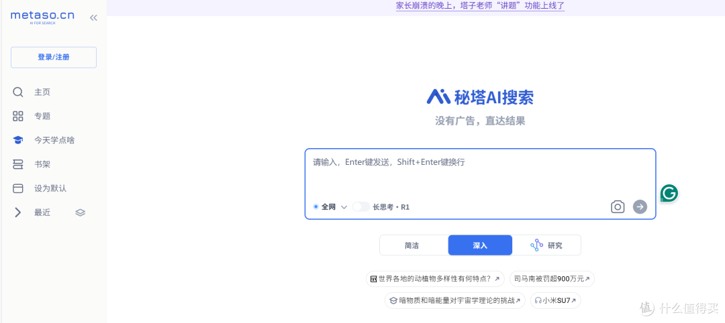The height and width of the screenshot is (323, 725).
Task: Open 书架 bookshelf icon in sidebar
Action: (17, 164)
